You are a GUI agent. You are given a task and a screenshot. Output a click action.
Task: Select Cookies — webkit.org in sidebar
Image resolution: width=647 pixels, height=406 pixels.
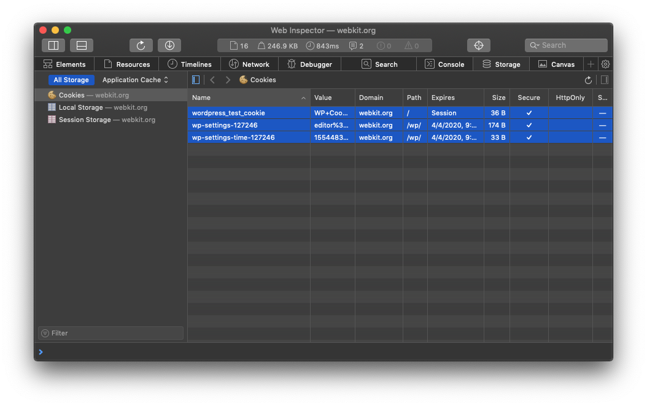click(111, 95)
